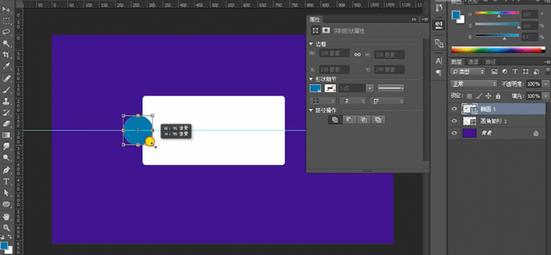Open the blend mode 正常 dropdown
This screenshot has width=551, height=255.
coord(474,84)
